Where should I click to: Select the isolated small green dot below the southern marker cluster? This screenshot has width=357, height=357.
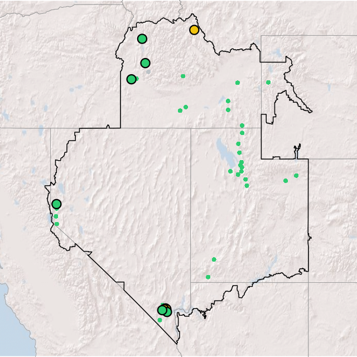pos(160,320)
